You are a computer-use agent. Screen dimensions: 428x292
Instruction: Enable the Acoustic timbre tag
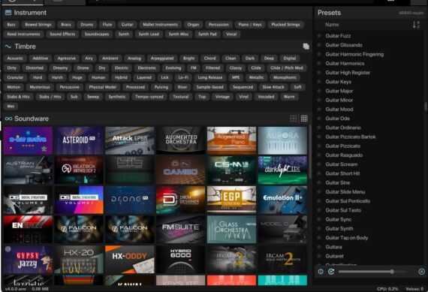tap(15, 59)
